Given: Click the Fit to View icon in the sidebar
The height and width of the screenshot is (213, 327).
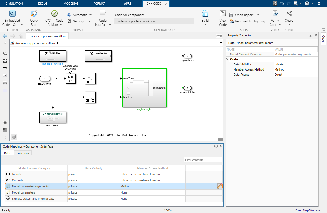Looking at the screenshot, I should click(5, 60).
